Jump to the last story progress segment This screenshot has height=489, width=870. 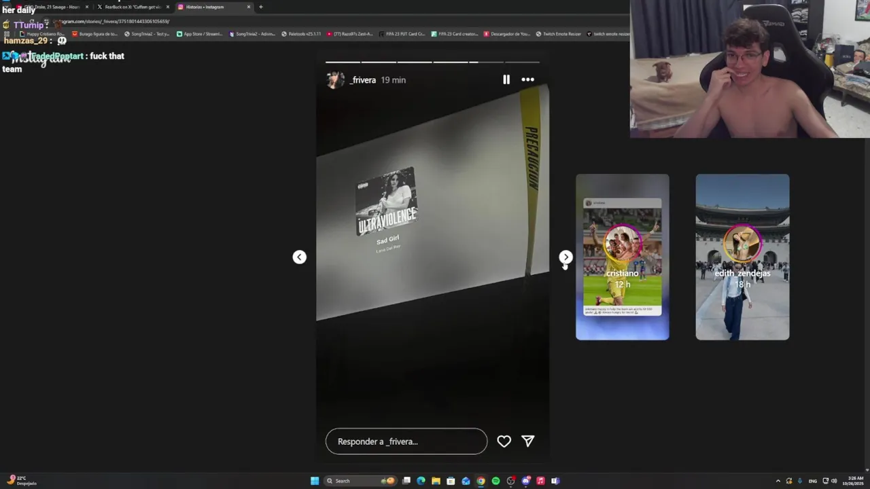pyautogui.click(x=523, y=62)
